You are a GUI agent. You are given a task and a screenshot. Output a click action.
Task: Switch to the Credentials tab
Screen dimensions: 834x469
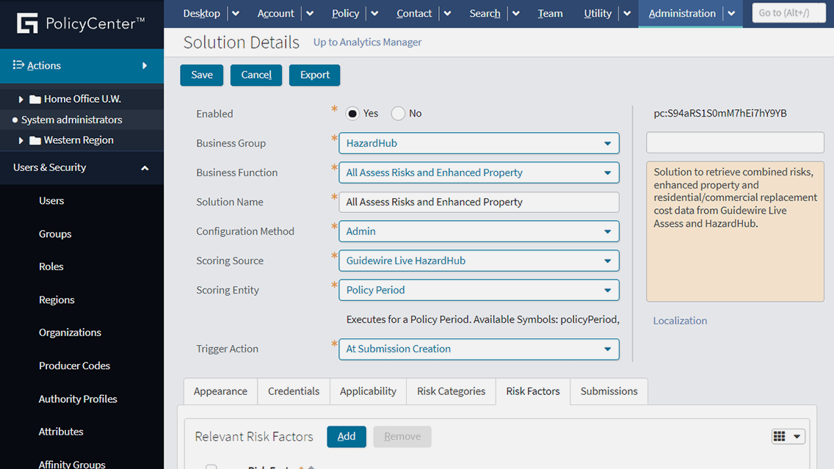tap(294, 391)
